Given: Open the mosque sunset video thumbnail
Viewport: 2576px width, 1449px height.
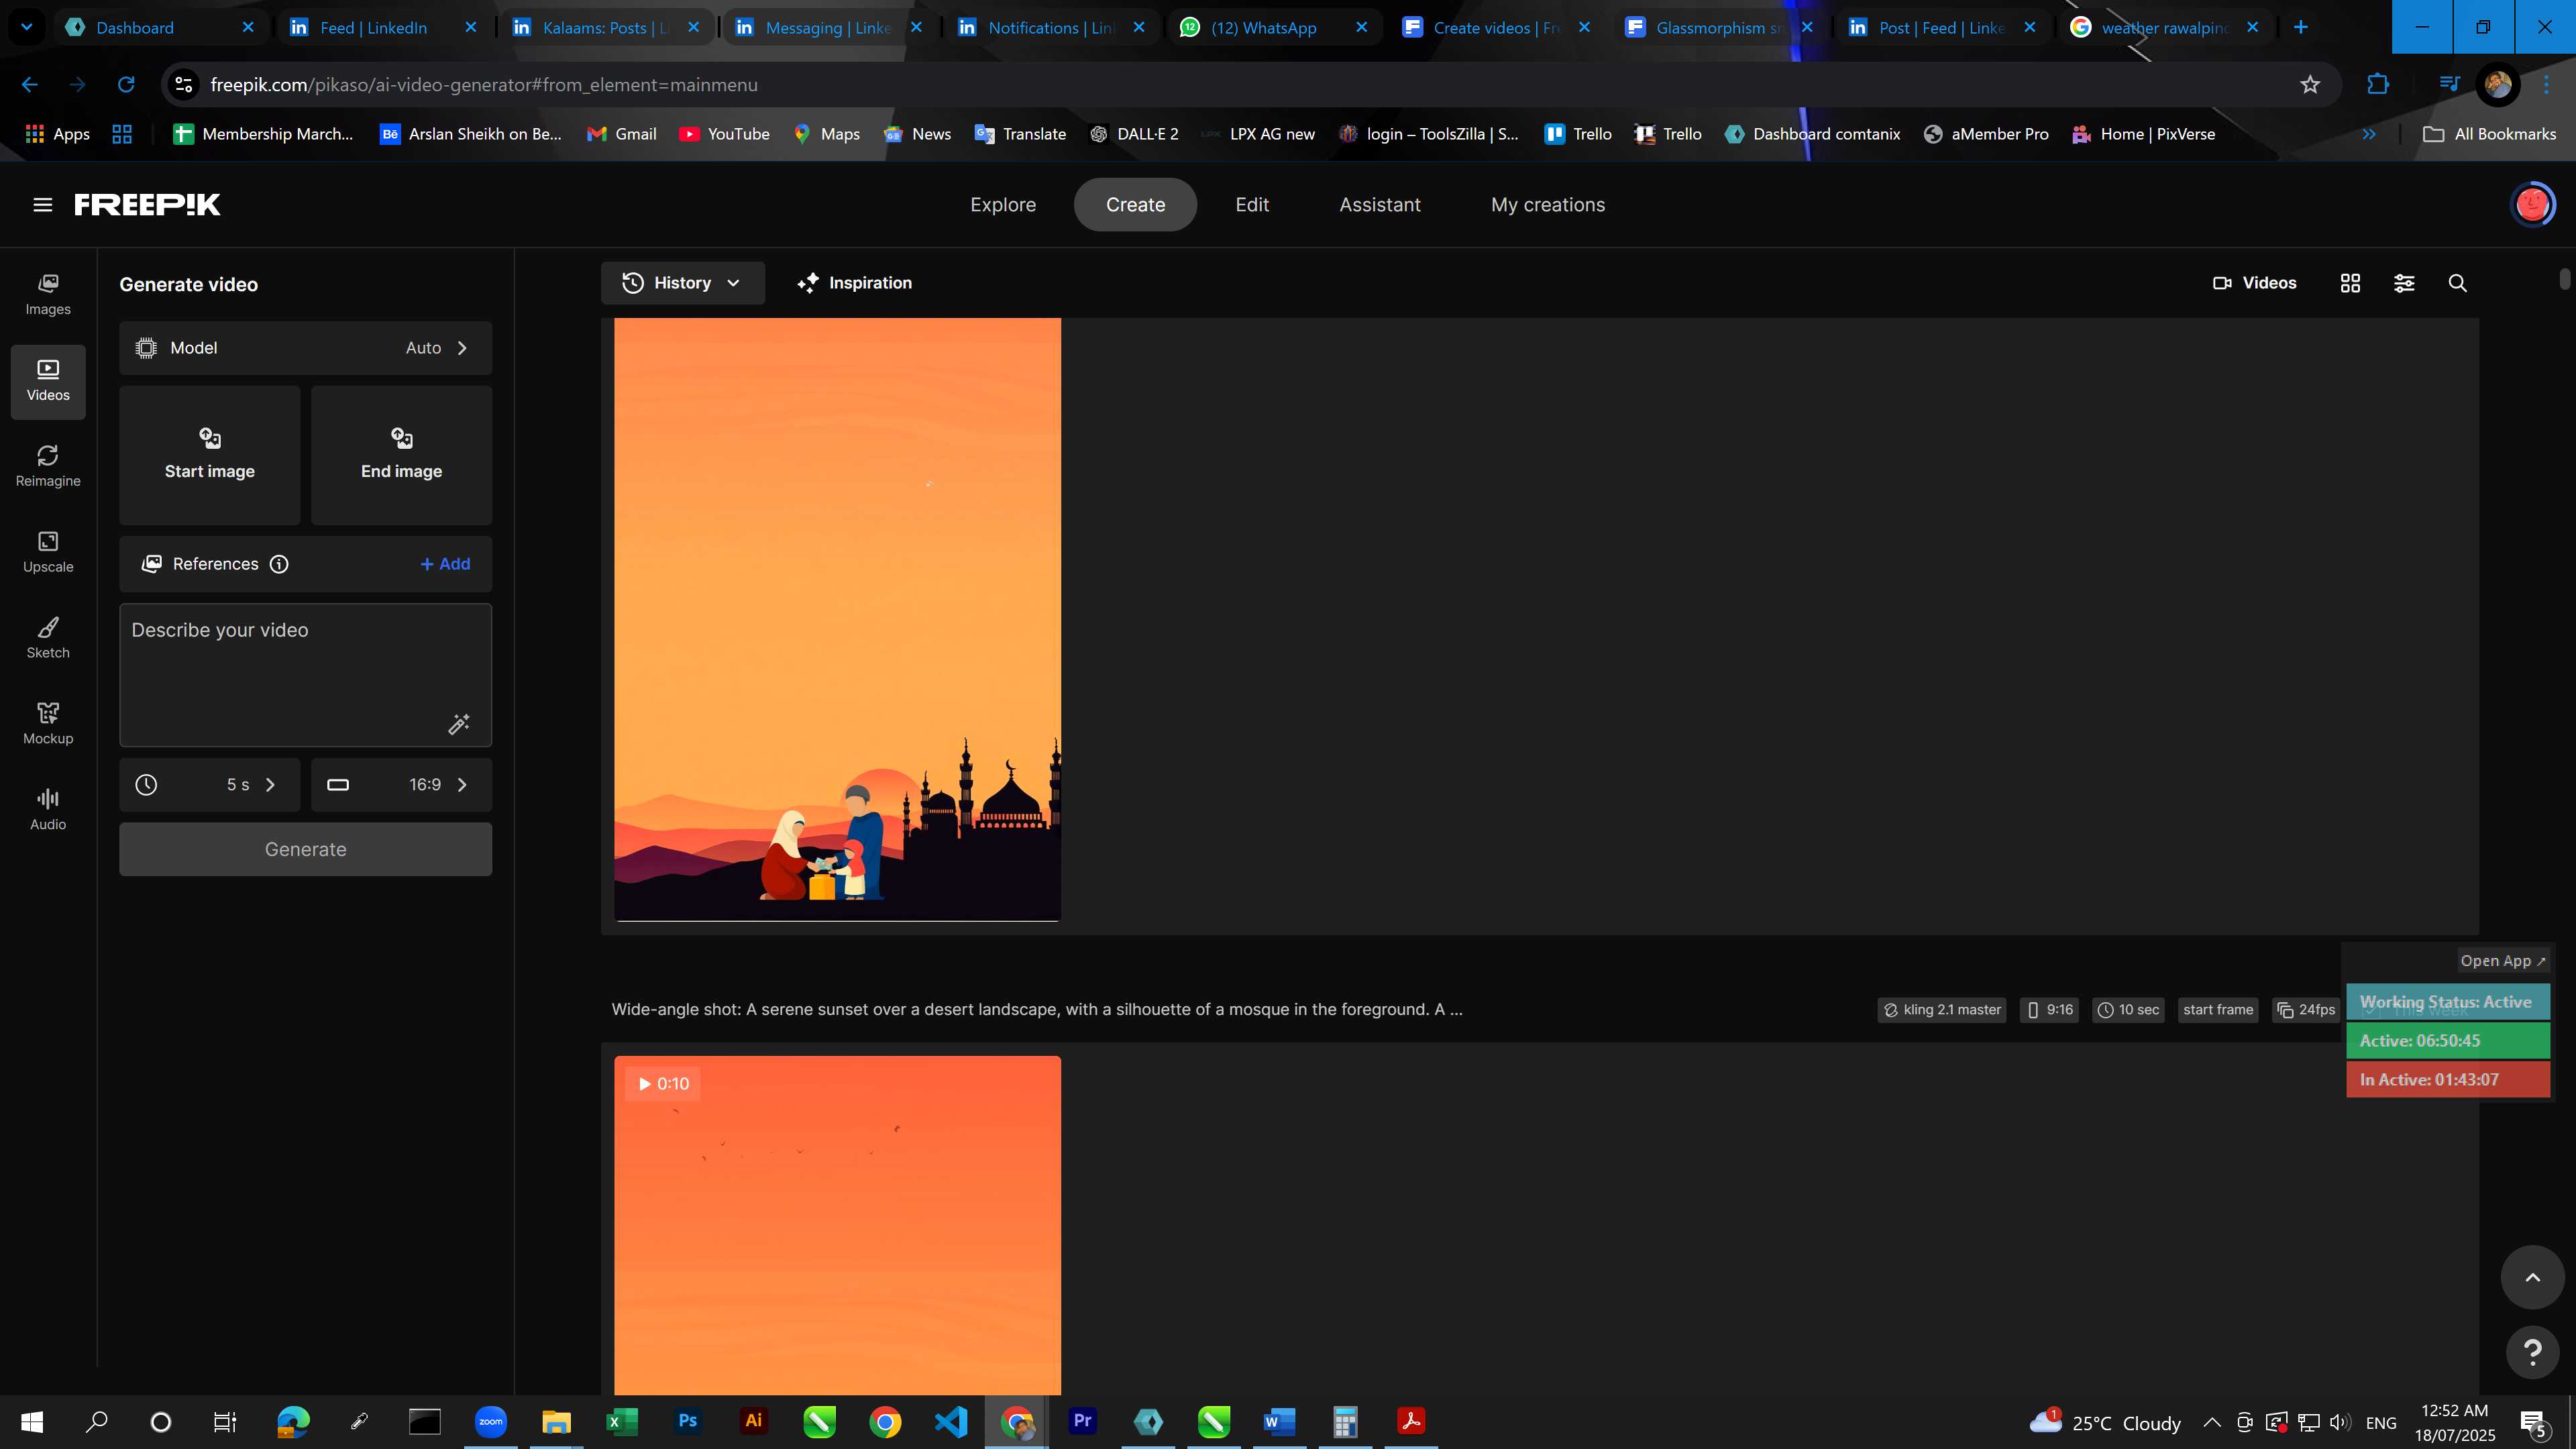Looking at the screenshot, I should [837, 620].
